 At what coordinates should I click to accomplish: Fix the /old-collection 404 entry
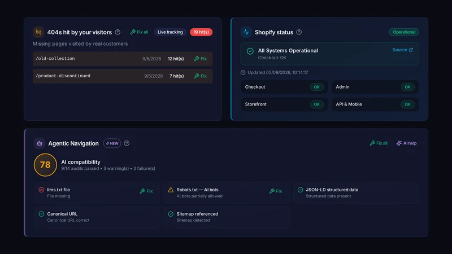pos(201,59)
